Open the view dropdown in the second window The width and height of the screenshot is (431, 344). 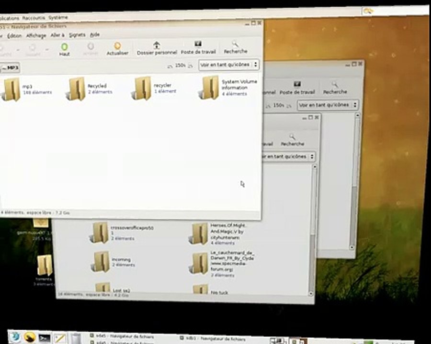pyautogui.click(x=328, y=105)
